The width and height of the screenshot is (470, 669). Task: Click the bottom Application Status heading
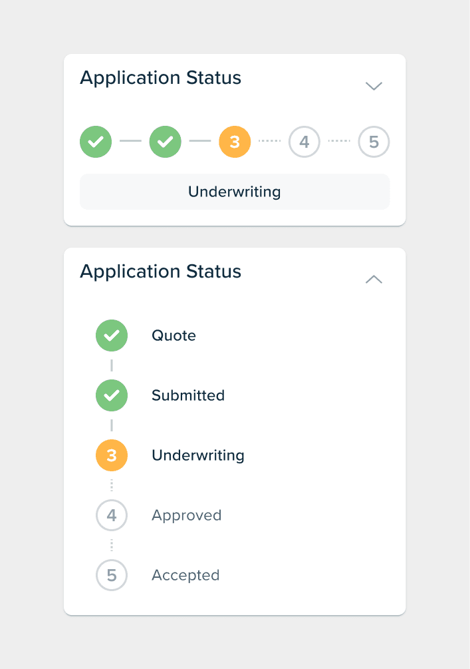coord(161,272)
